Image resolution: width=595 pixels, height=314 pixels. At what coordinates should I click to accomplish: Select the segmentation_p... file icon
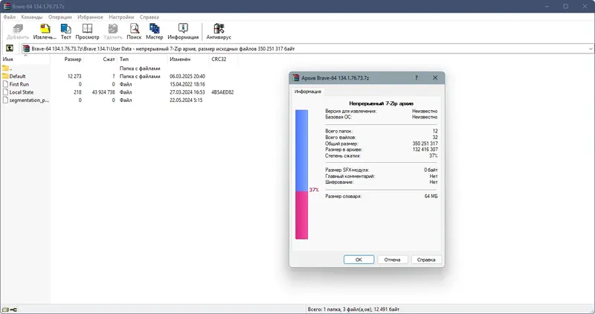[5, 100]
